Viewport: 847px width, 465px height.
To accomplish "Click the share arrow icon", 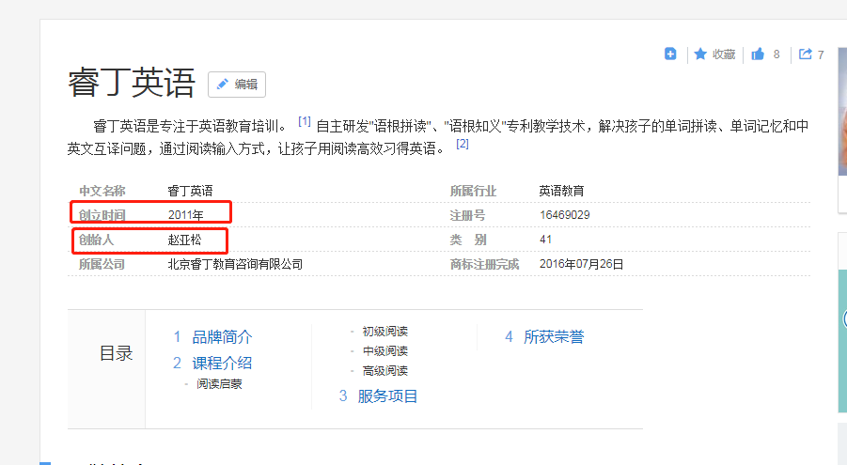I will pos(806,54).
